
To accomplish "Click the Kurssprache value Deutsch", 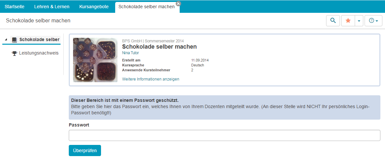I will pos(198,65).
